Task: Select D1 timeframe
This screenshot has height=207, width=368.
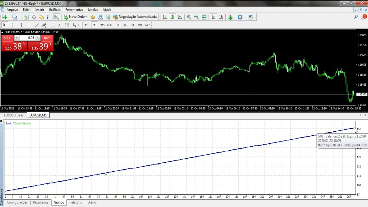Action: coord(132,25)
